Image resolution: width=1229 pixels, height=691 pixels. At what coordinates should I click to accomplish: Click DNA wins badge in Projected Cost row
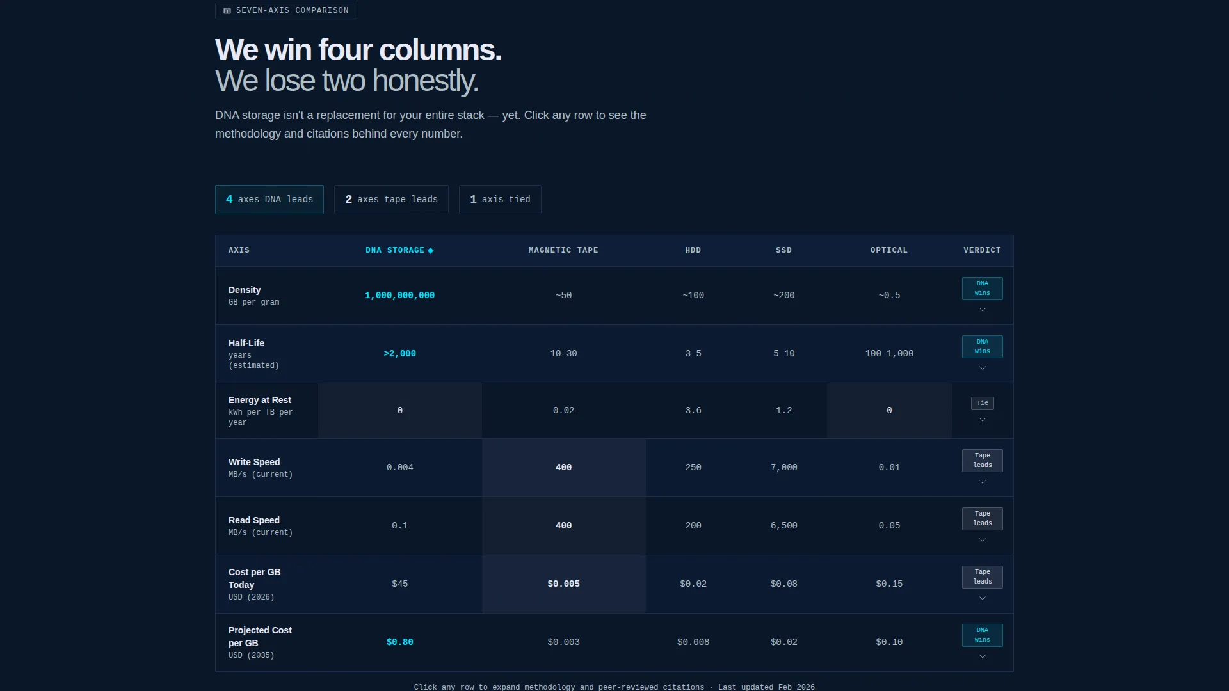click(983, 635)
